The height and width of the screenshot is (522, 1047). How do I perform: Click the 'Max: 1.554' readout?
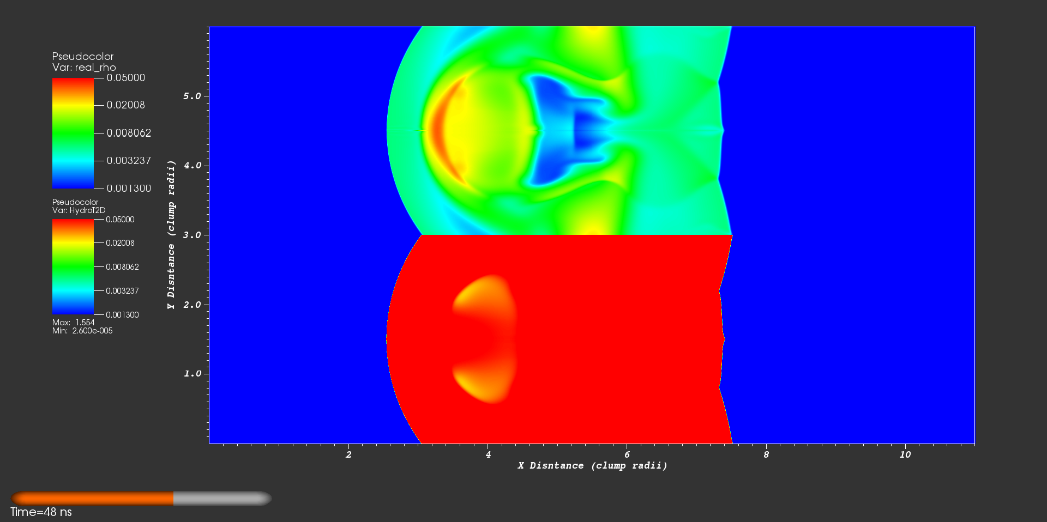pyautogui.click(x=74, y=323)
